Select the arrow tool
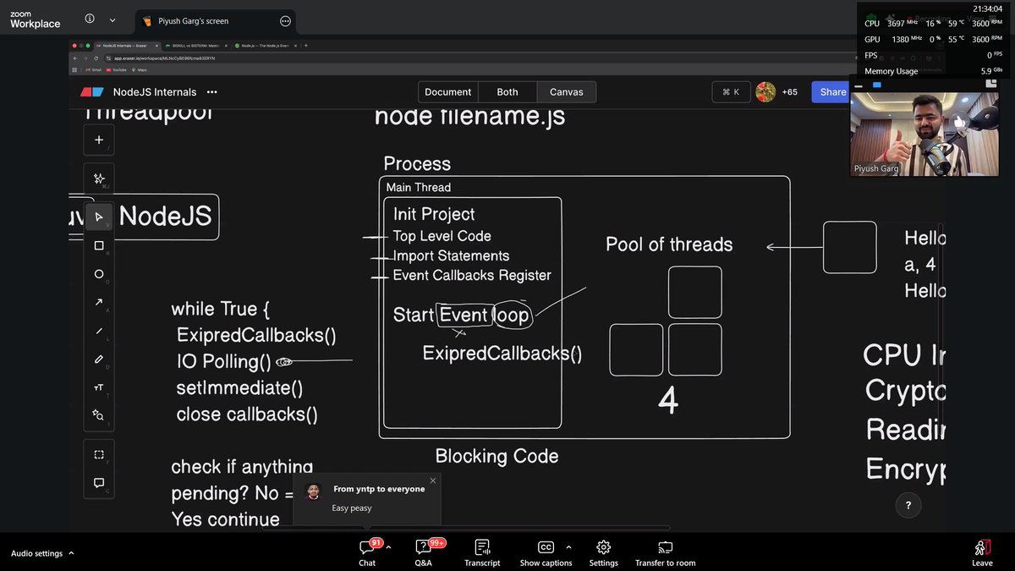This screenshot has height=571, width=1015. point(99,302)
